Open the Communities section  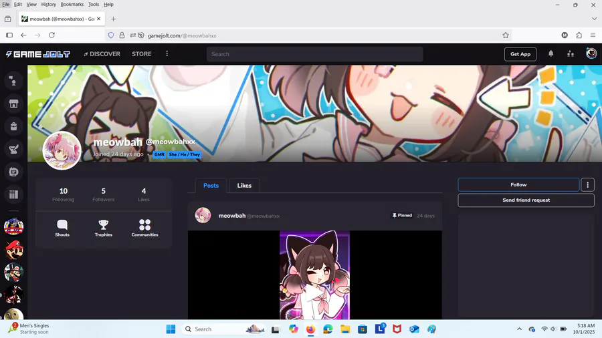[144, 228]
